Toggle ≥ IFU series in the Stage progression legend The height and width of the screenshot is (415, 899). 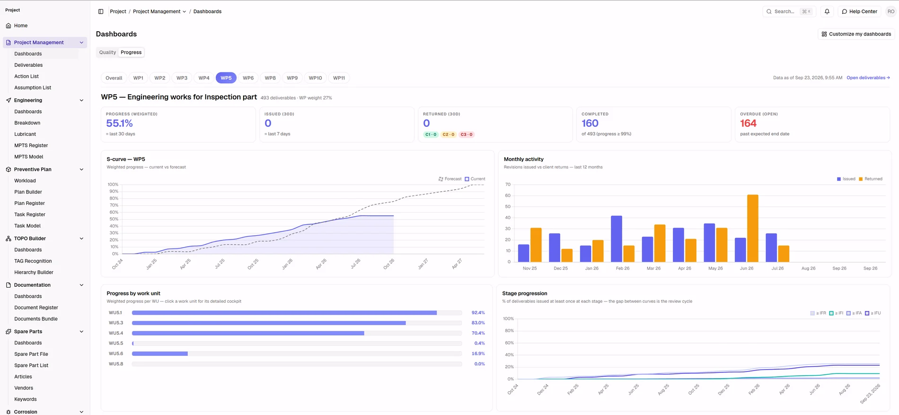coord(873,313)
